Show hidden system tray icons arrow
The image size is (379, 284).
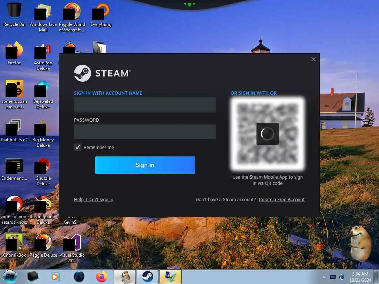pyautogui.click(x=323, y=277)
